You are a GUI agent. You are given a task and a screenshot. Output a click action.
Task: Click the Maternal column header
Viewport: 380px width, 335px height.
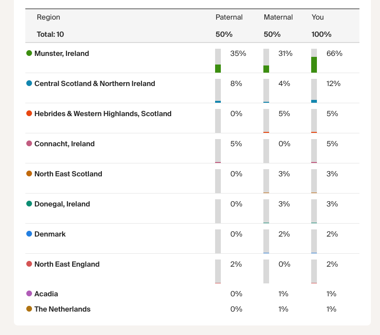point(278,17)
